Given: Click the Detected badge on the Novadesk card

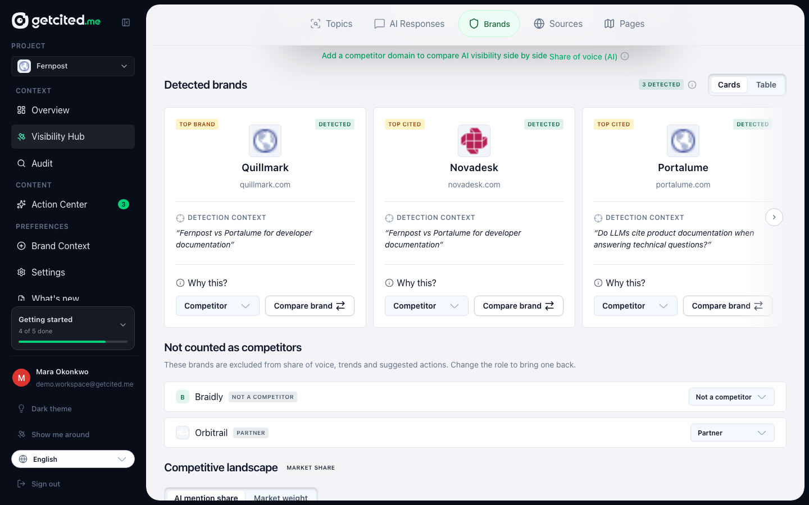Looking at the screenshot, I should click(x=544, y=124).
